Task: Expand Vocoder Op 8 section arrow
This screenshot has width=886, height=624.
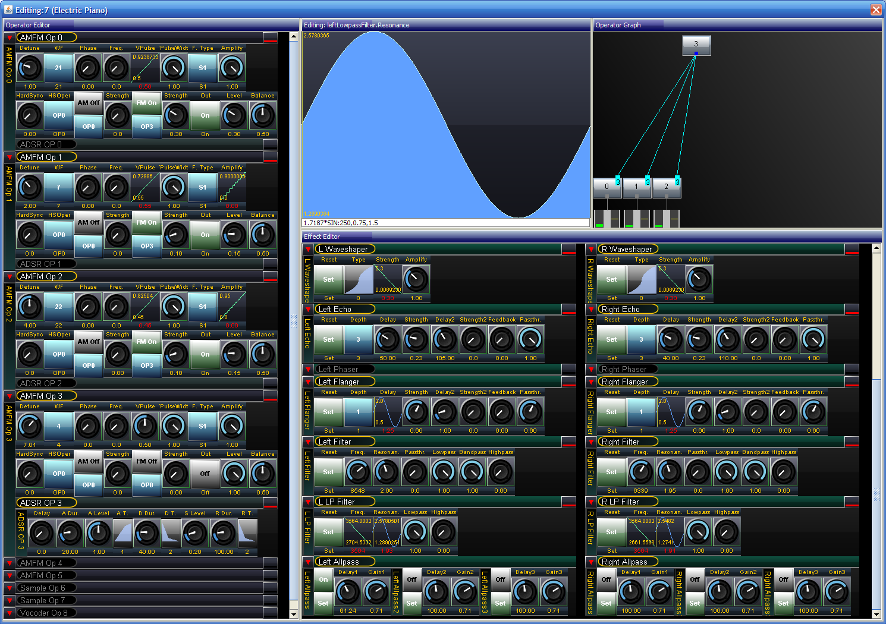Action: coord(10,613)
